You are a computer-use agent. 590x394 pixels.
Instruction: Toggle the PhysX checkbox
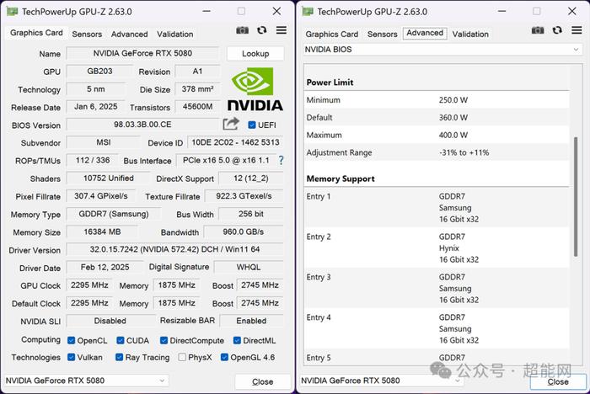click(x=182, y=357)
